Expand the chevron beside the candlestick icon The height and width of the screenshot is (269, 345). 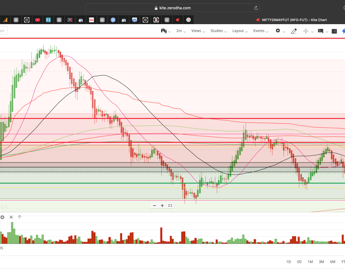(x=170, y=32)
